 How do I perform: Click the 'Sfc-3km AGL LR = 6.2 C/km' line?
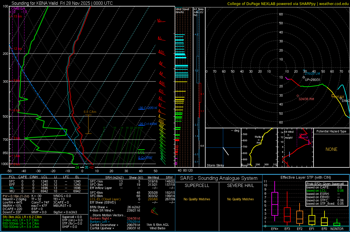click(x=22, y=217)
